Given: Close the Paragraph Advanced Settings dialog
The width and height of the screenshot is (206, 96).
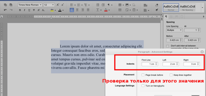Looking at the screenshot, I should tap(202, 52).
